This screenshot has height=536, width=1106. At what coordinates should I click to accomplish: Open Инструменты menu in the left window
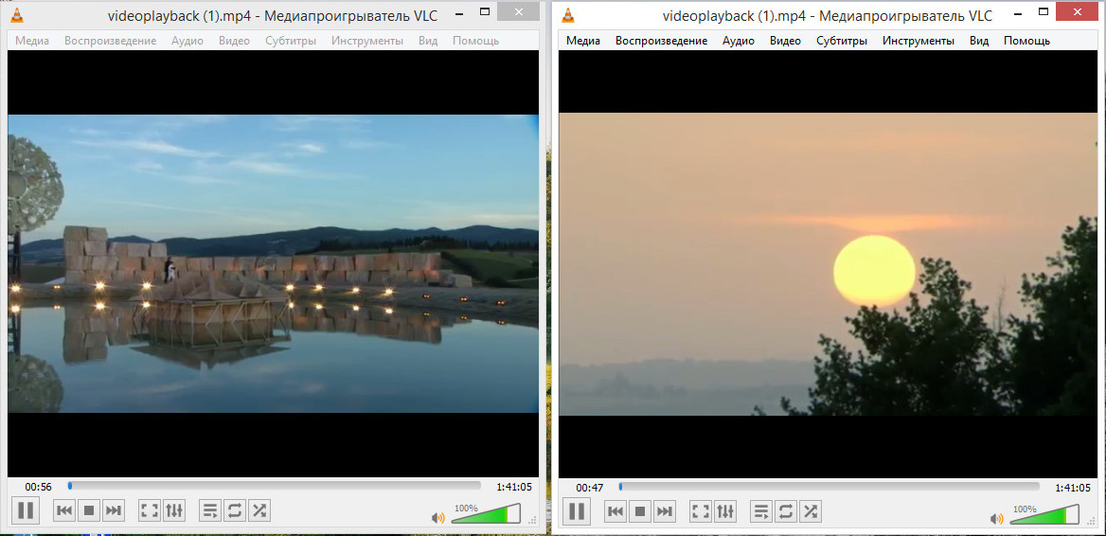point(366,41)
